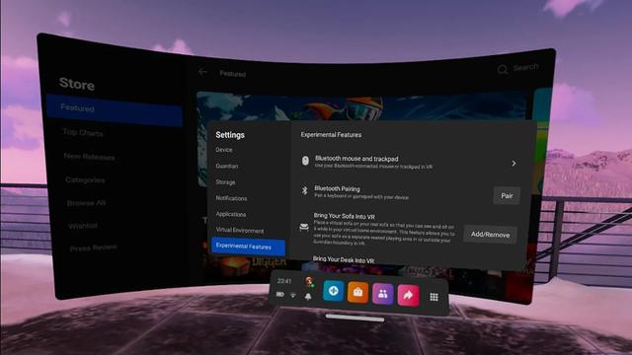
Task: Click the battery status indicator
Action: [x=280, y=295]
